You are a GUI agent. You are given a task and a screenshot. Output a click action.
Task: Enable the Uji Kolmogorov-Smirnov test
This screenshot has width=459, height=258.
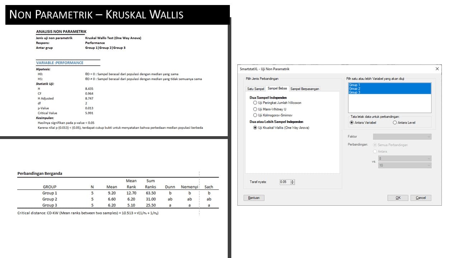(255, 115)
